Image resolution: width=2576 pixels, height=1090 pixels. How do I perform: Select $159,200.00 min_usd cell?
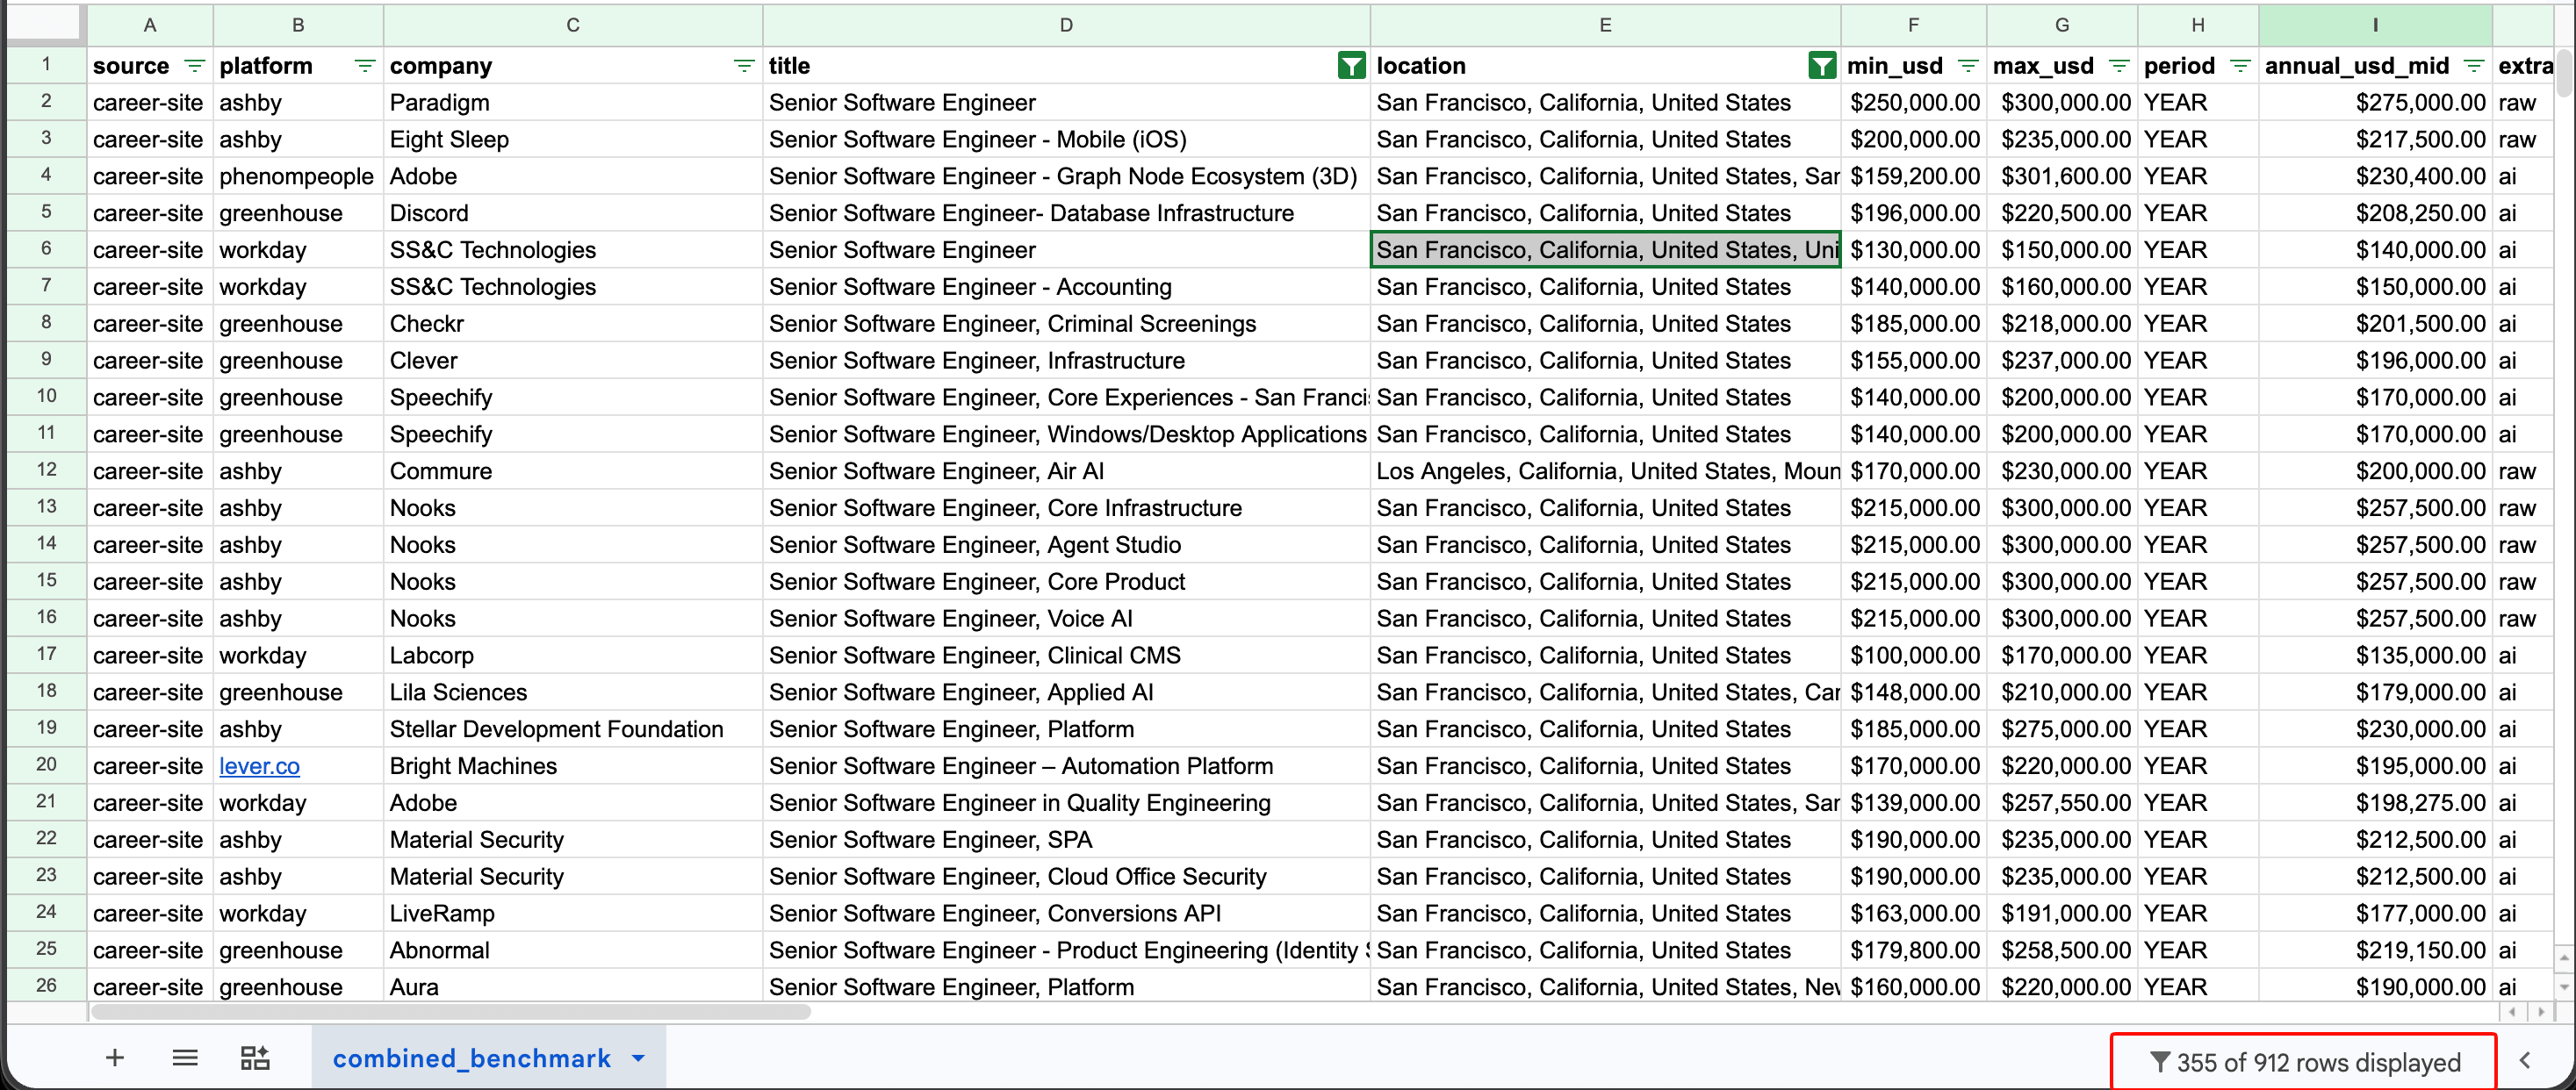(x=1913, y=176)
